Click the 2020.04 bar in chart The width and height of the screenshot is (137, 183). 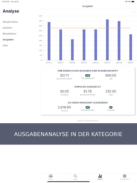click(x=96, y=45)
